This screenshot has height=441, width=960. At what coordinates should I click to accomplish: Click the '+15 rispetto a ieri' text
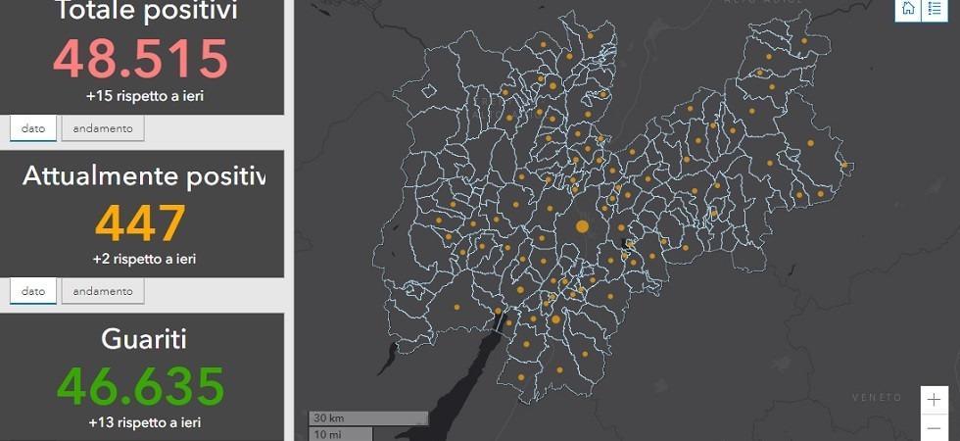[x=144, y=96]
